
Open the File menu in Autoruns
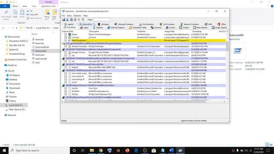(63, 16)
